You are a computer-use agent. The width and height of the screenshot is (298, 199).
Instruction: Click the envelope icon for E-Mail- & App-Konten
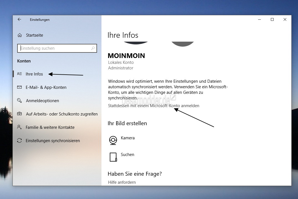tap(19, 87)
